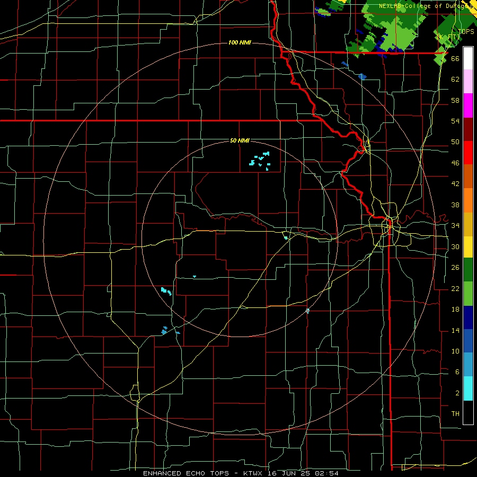Click the legend value "22"

pos(455,288)
